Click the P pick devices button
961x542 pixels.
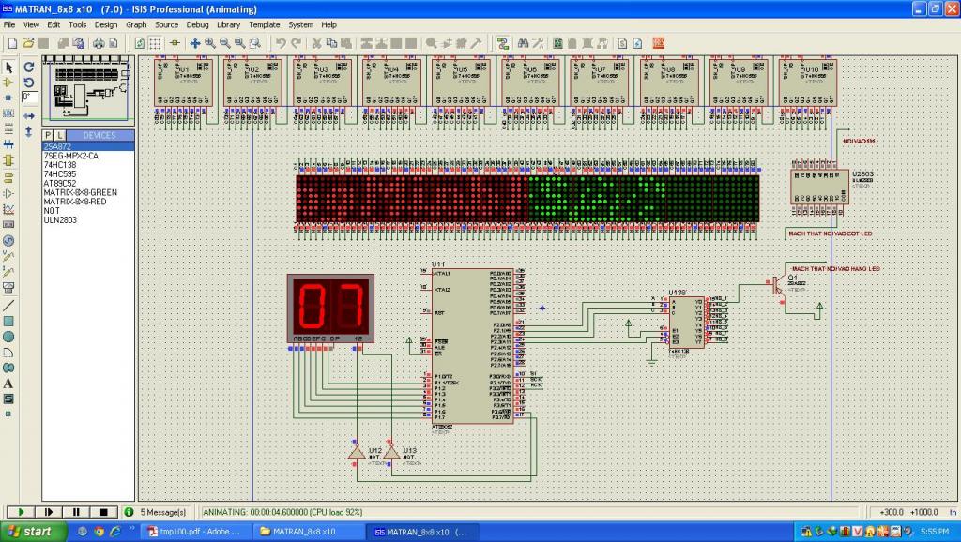point(49,135)
